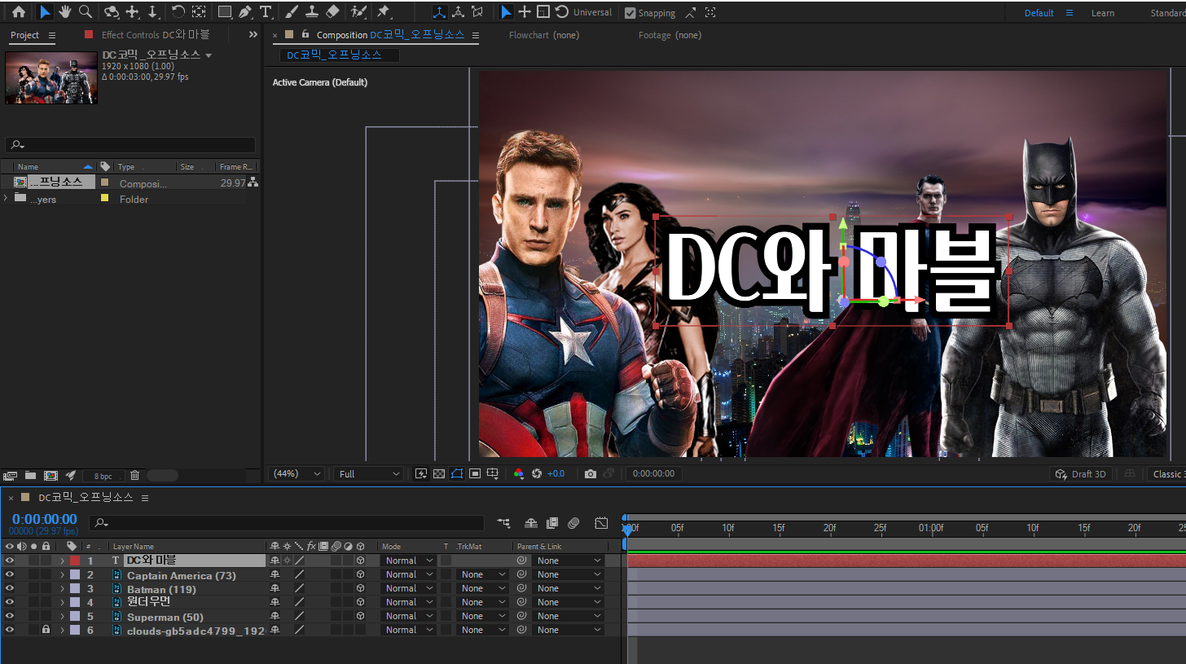Screen dimensions: 1186x664
Task: Hide the Batman (119) layer
Action: [x=10, y=588]
